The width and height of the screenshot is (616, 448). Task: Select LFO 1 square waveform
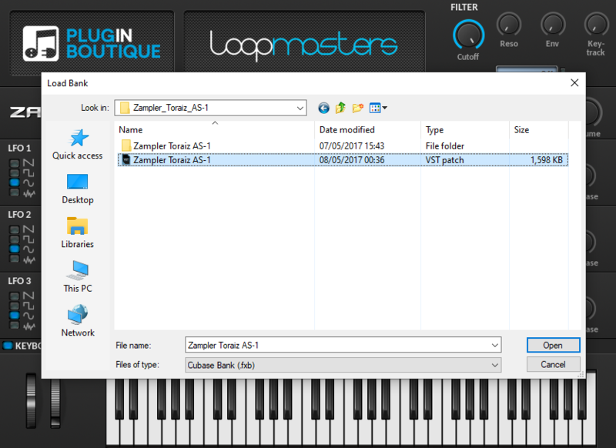[x=14, y=172]
